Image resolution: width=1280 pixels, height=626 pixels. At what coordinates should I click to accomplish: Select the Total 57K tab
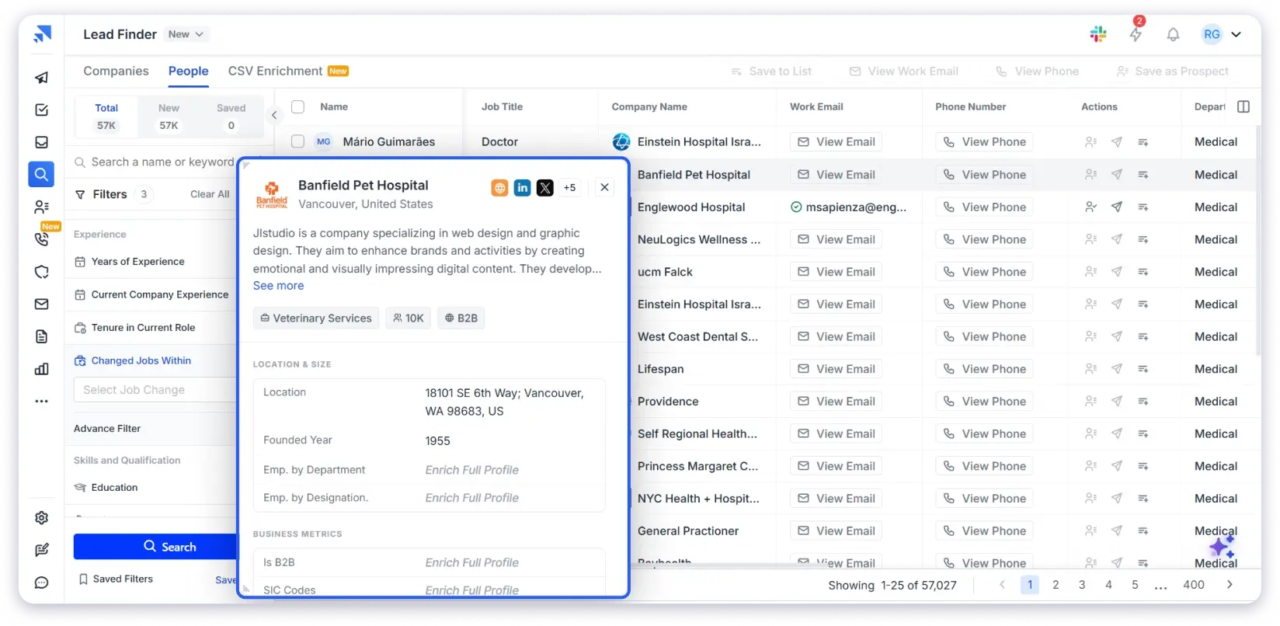click(x=106, y=117)
